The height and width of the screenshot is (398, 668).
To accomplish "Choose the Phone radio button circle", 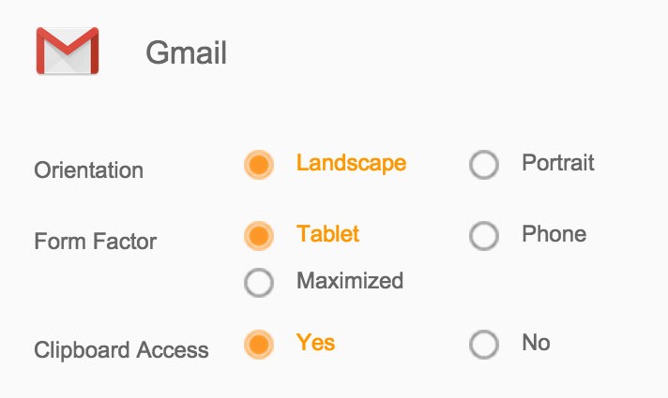I will tap(483, 235).
